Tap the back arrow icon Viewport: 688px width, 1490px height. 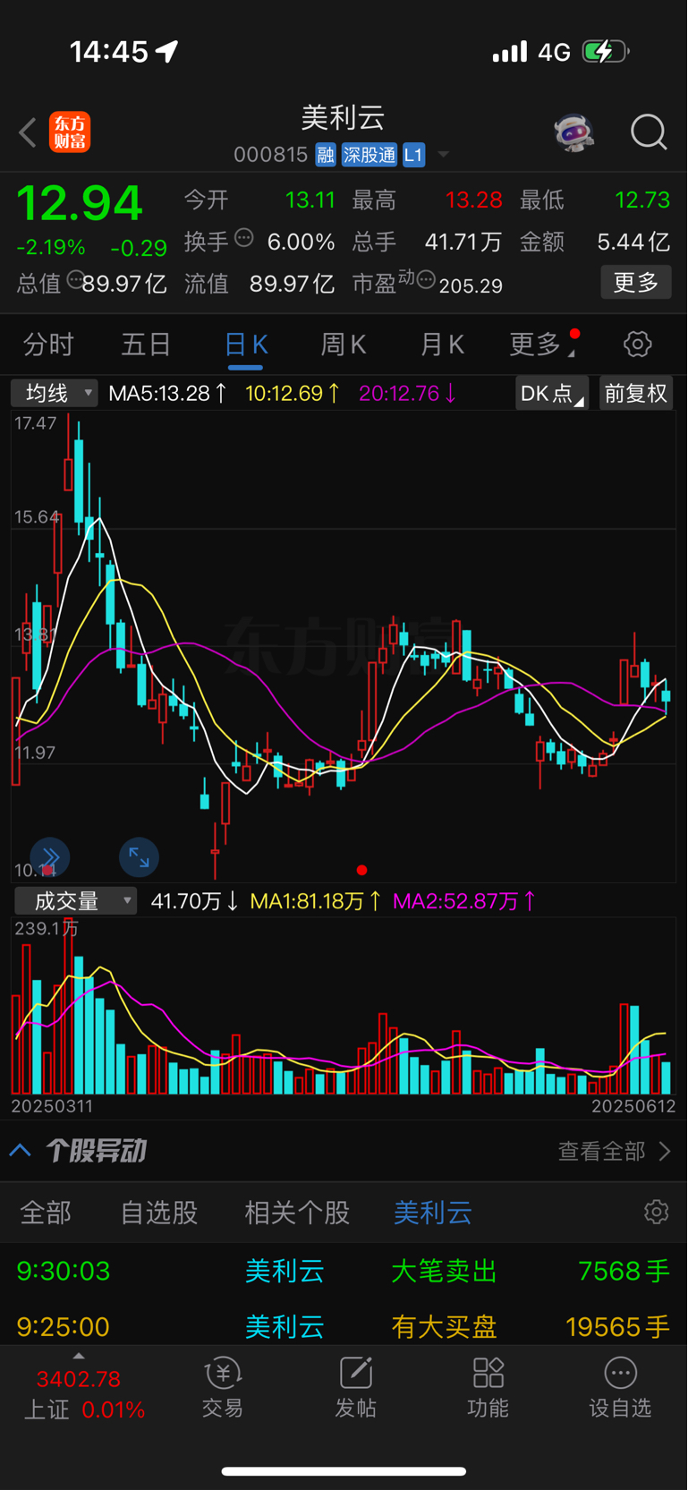tap(28, 132)
